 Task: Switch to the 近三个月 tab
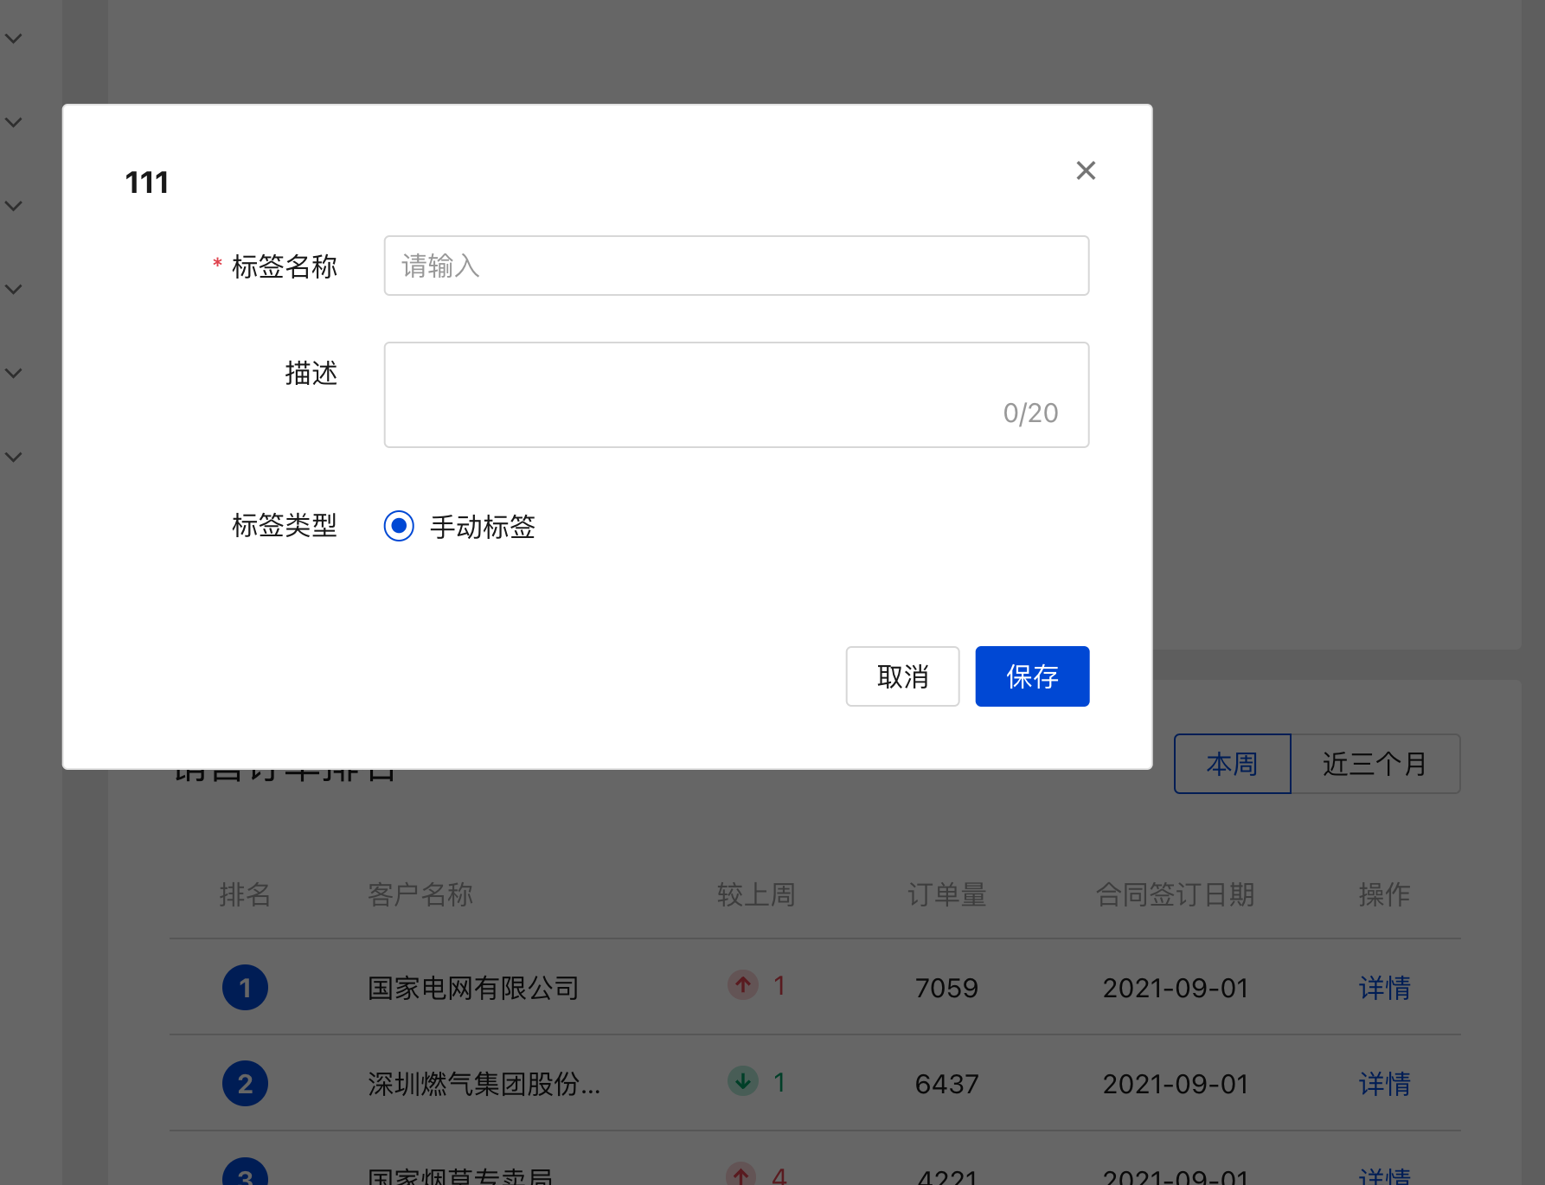click(x=1375, y=763)
